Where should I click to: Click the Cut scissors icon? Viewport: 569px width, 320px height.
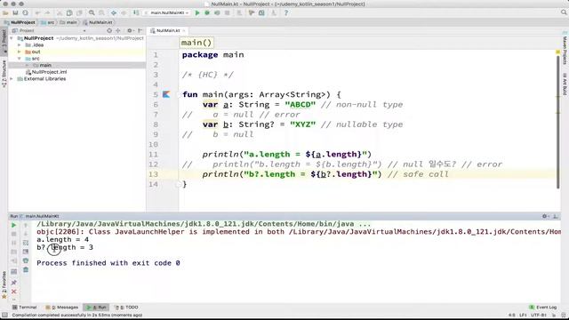pyautogui.click(x=60, y=12)
